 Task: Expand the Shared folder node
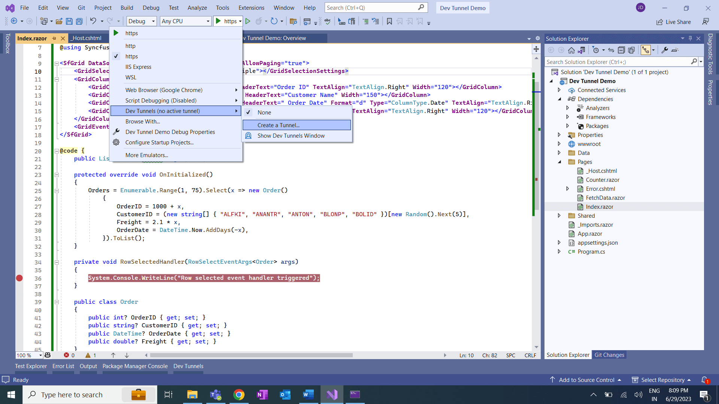559,216
